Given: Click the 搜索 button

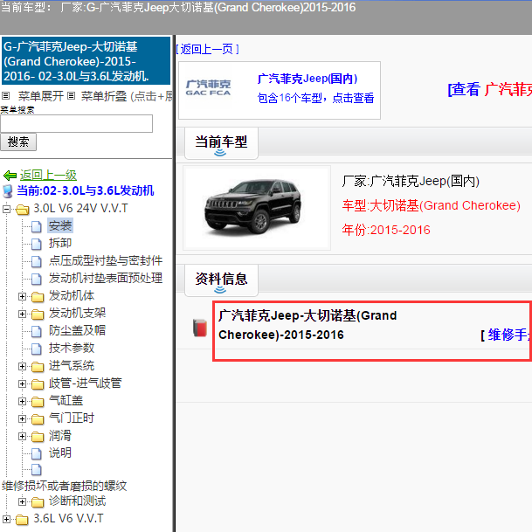Looking at the screenshot, I should tap(18, 142).
